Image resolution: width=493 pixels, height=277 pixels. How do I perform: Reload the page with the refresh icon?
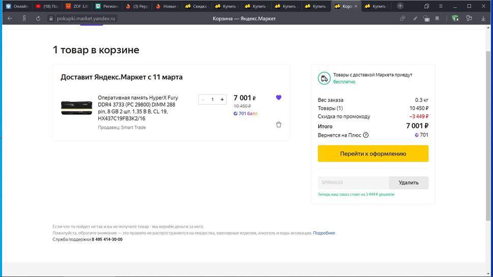pyautogui.click(x=38, y=18)
